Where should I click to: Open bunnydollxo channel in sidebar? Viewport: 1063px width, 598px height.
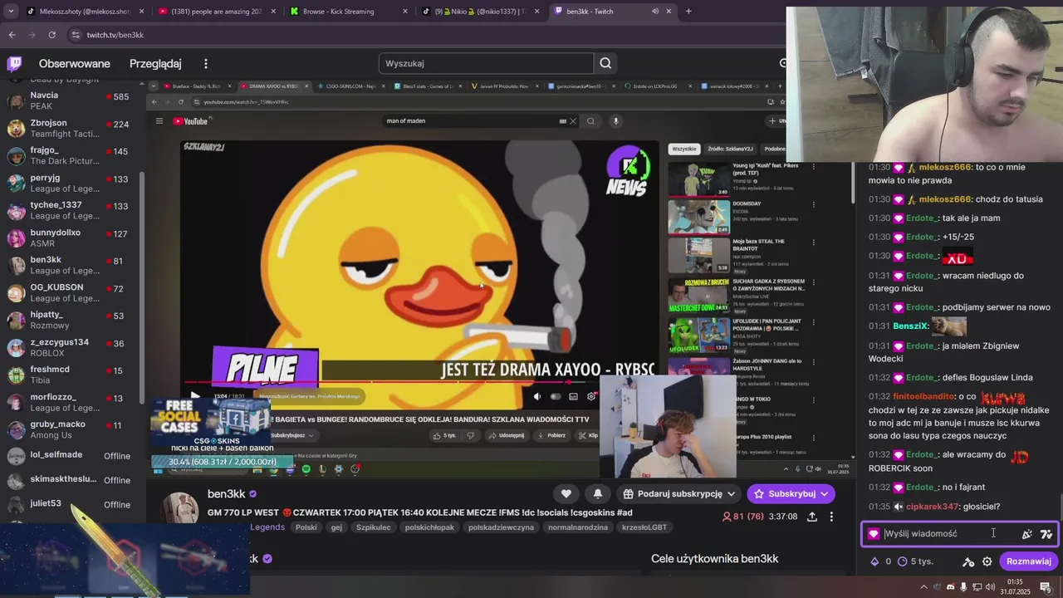point(71,238)
